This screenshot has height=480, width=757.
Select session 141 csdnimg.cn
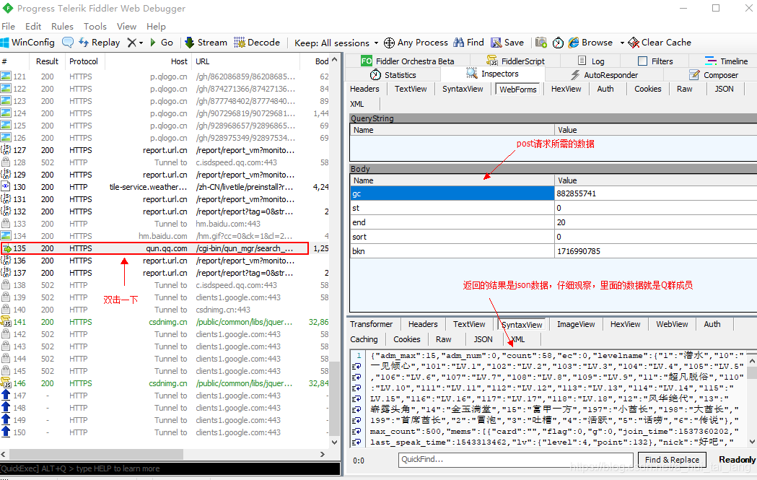click(x=165, y=322)
